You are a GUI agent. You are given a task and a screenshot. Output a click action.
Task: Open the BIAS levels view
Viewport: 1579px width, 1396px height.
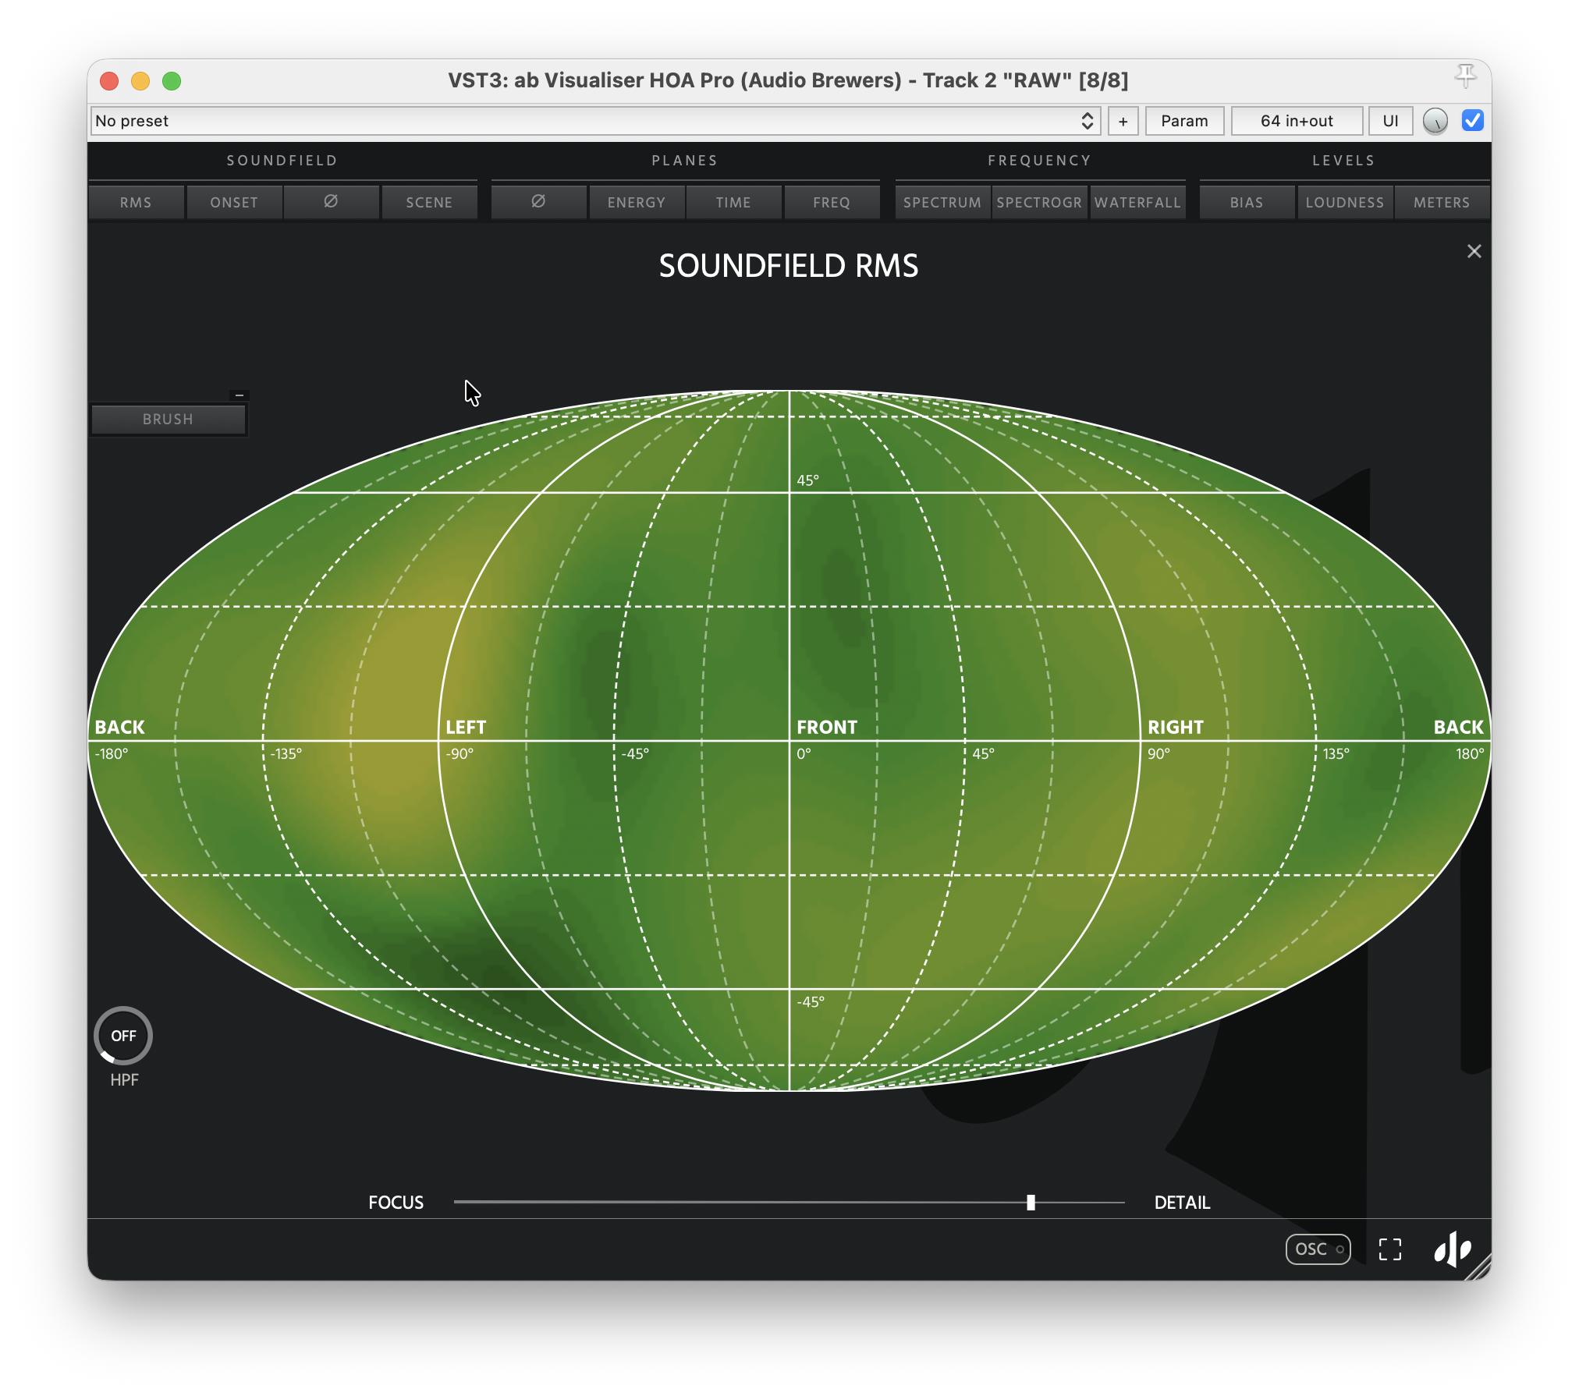tap(1247, 202)
